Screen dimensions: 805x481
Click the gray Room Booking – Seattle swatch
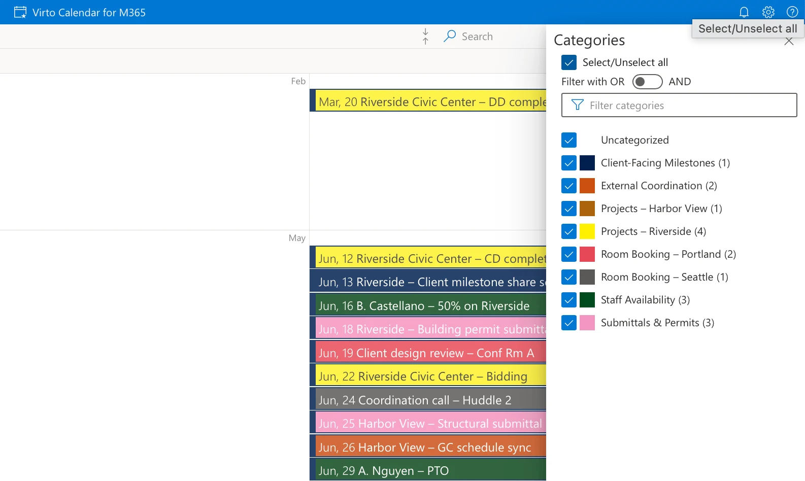click(x=587, y=277)
